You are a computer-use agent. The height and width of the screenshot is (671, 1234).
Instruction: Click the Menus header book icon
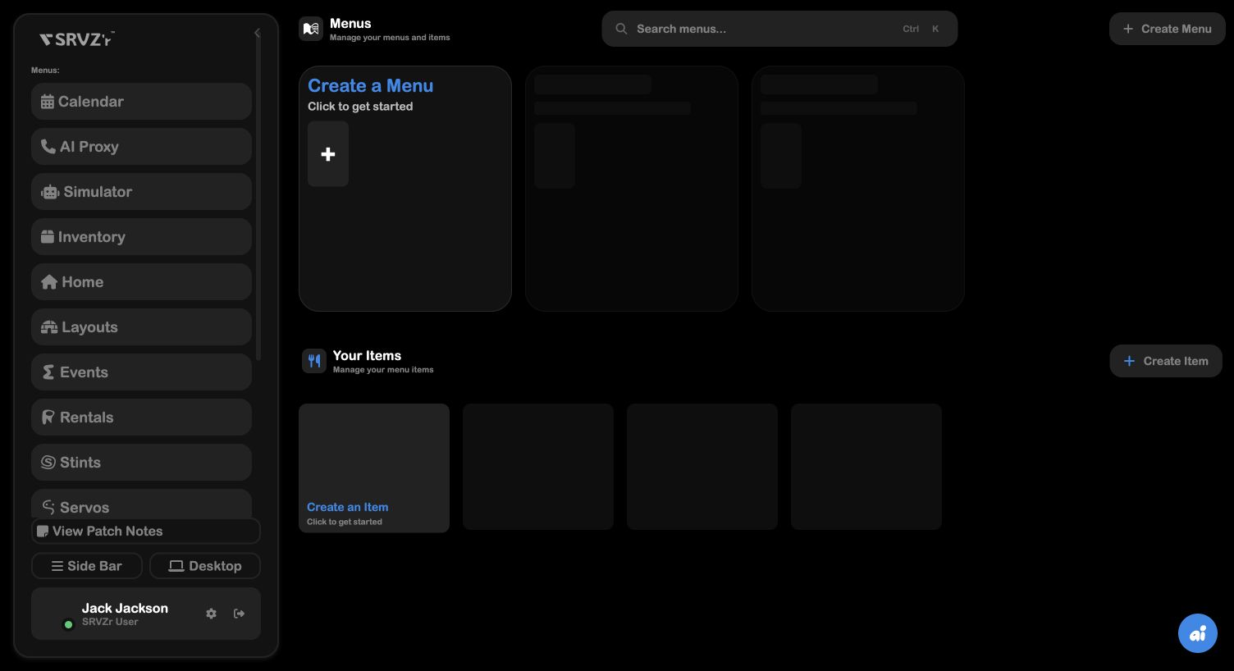coord(311,29)
